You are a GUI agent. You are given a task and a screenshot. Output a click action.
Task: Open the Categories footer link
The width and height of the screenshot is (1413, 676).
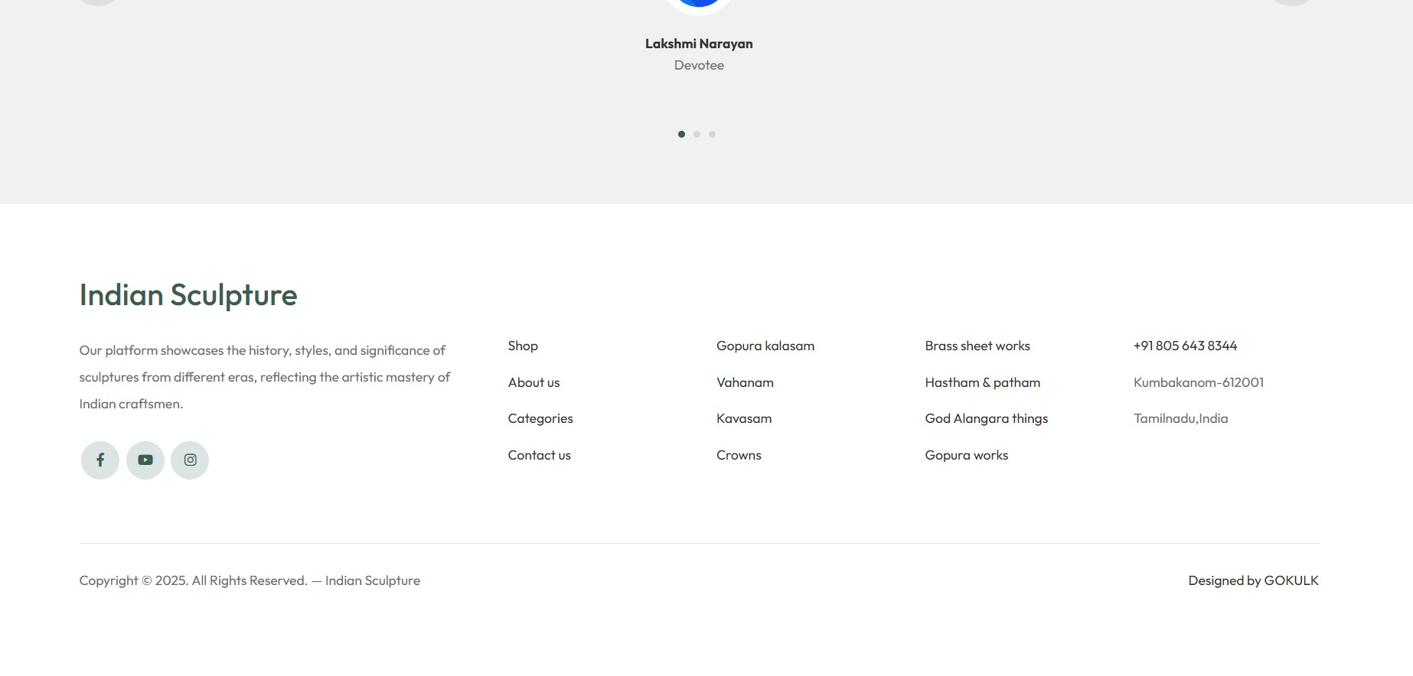540,418
